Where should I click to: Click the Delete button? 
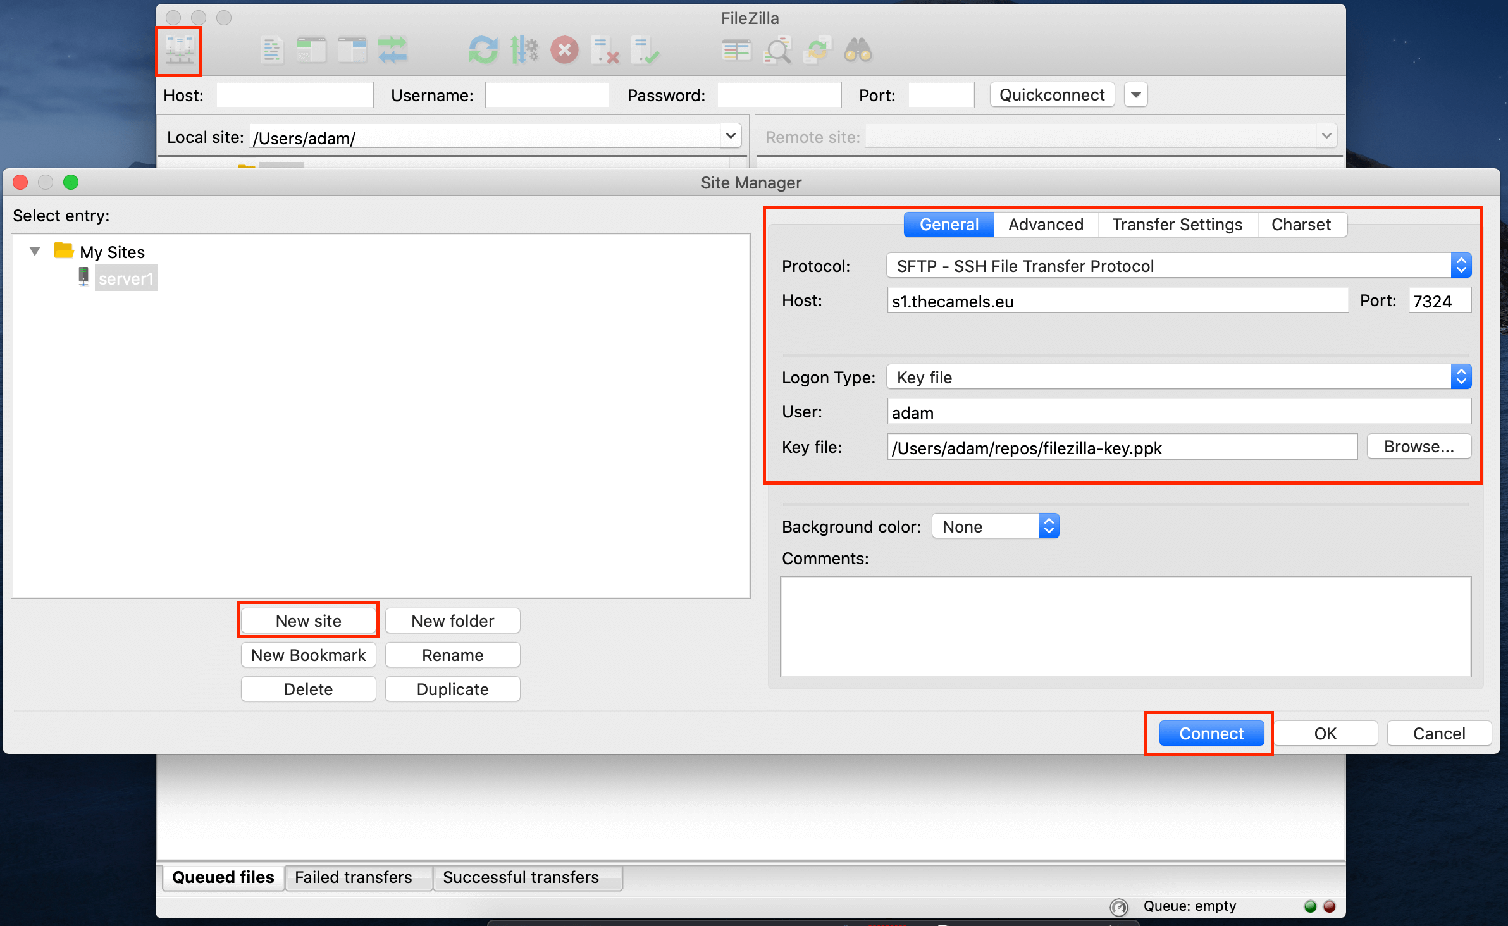308,689
